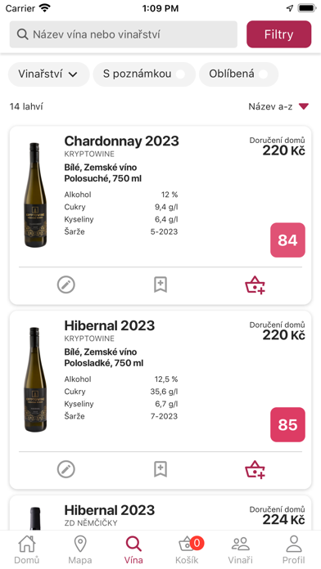321x569 pixels.
Task: Edit note for Chardonnay 2023
Action: click(x=66, y=284)
